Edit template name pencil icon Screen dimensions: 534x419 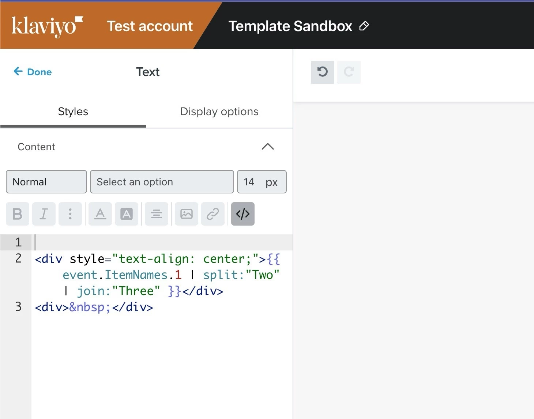tap(364, 26)
